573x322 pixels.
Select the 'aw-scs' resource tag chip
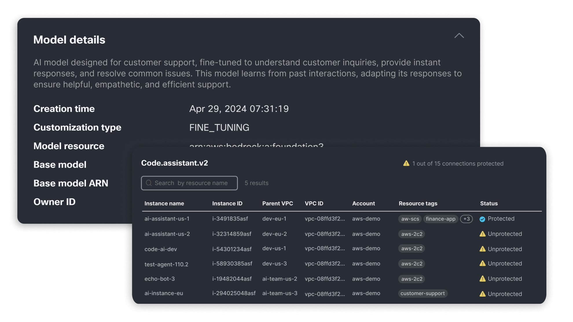(409, 219)
